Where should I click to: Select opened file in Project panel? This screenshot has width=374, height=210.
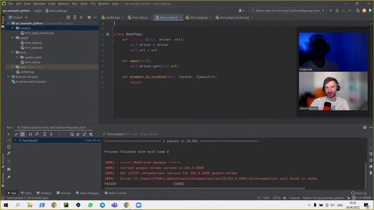point(68,17)
